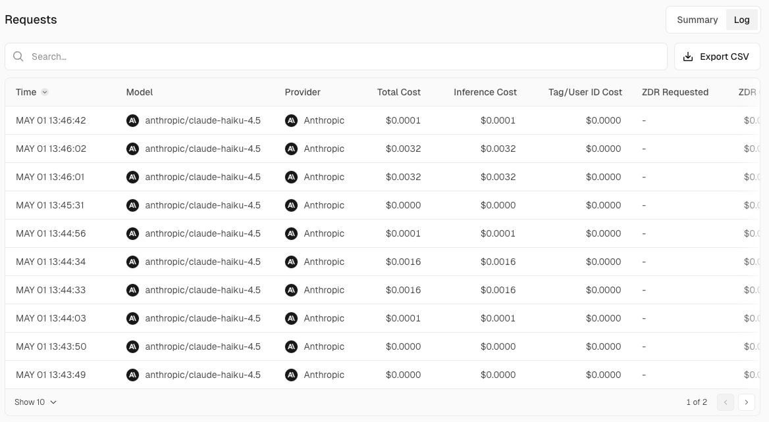Click timestamp MAY 01 13:45:31
Viewport: 769px width, 422px height.
coord(50,206)
